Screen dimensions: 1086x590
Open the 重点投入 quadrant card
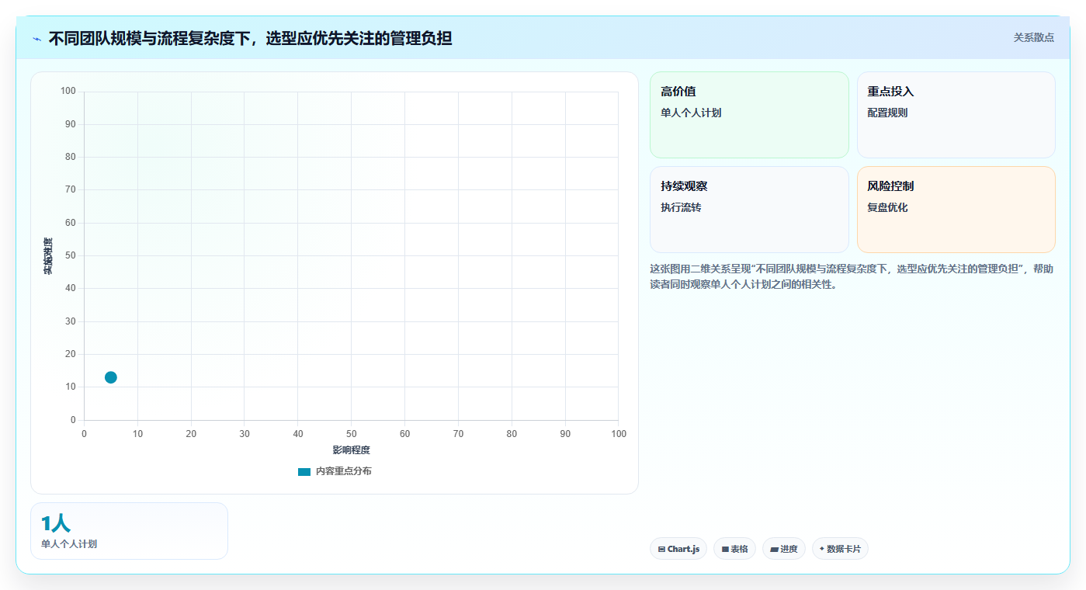click(956, 115)
